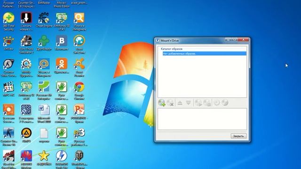Click the BitMaster label on the desktop
301x169 pixels.
44,3
